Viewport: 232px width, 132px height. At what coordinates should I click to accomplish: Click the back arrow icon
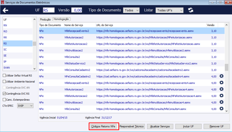click(6, 10)
